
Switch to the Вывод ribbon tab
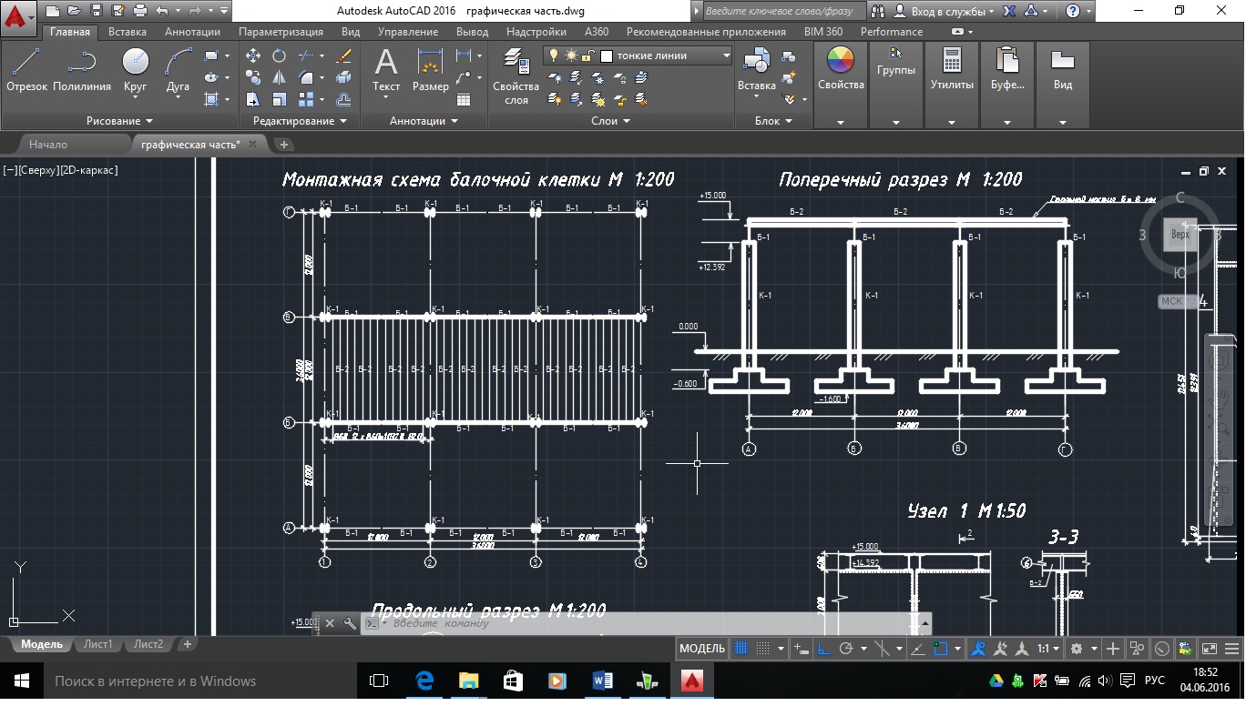tap(472, 32)
